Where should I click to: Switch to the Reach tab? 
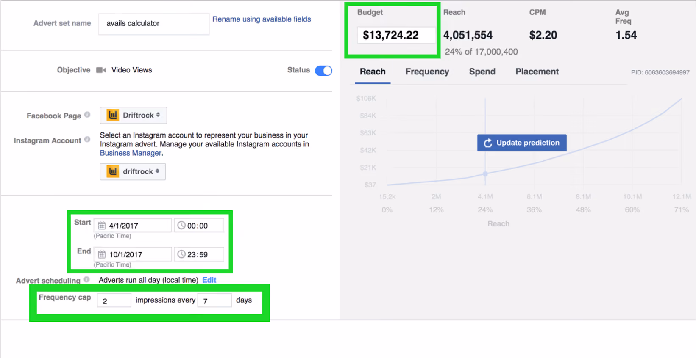(x=373, y=72)
